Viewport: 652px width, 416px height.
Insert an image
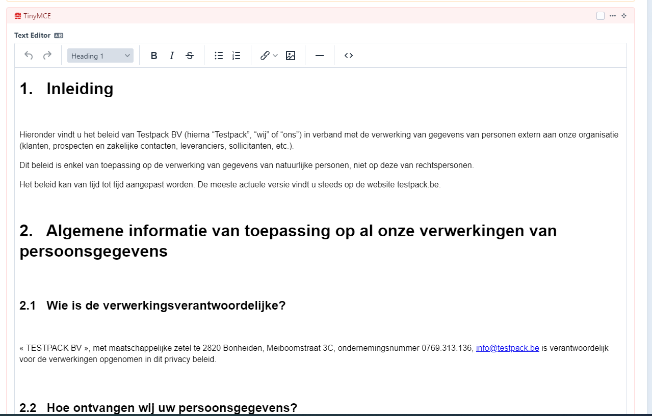[x=290, y=56]
